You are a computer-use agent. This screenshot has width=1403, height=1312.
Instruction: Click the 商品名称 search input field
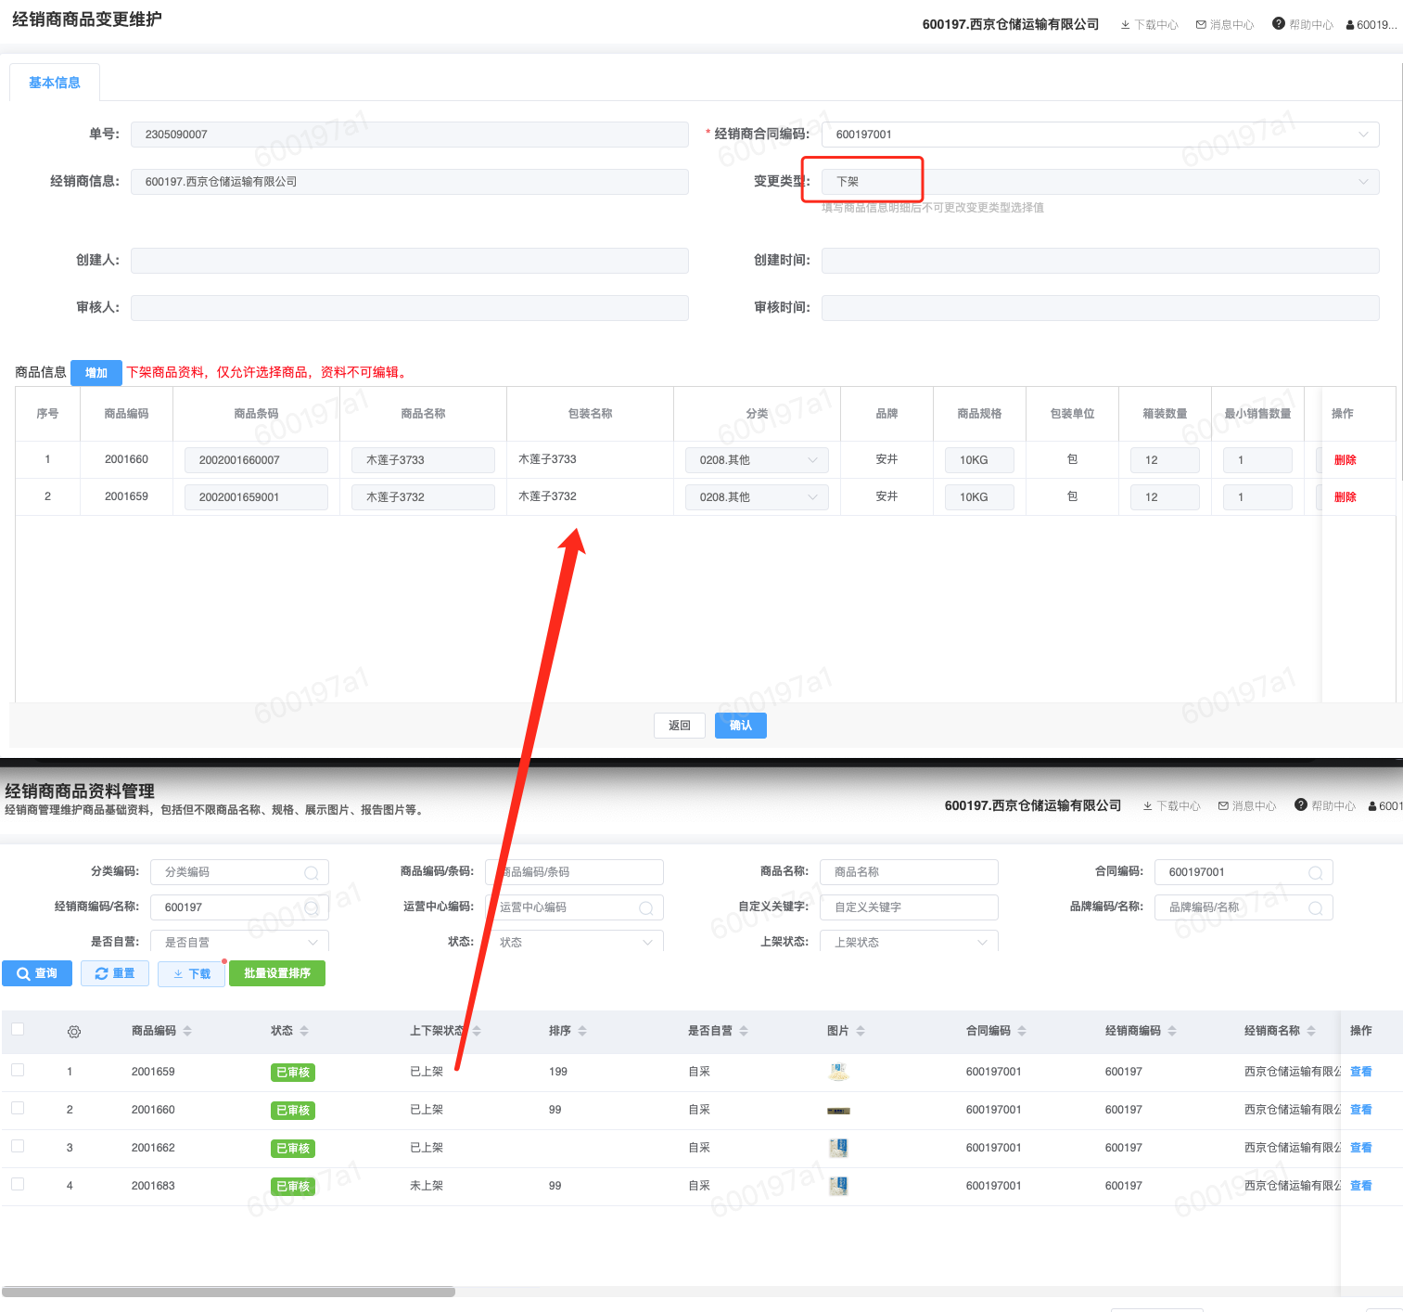pos(909,872)
